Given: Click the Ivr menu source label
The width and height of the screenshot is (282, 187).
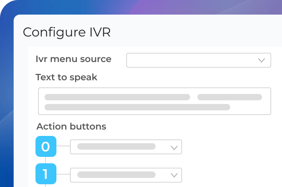Looking at the screenshot, I should click(x=73, y=59).
